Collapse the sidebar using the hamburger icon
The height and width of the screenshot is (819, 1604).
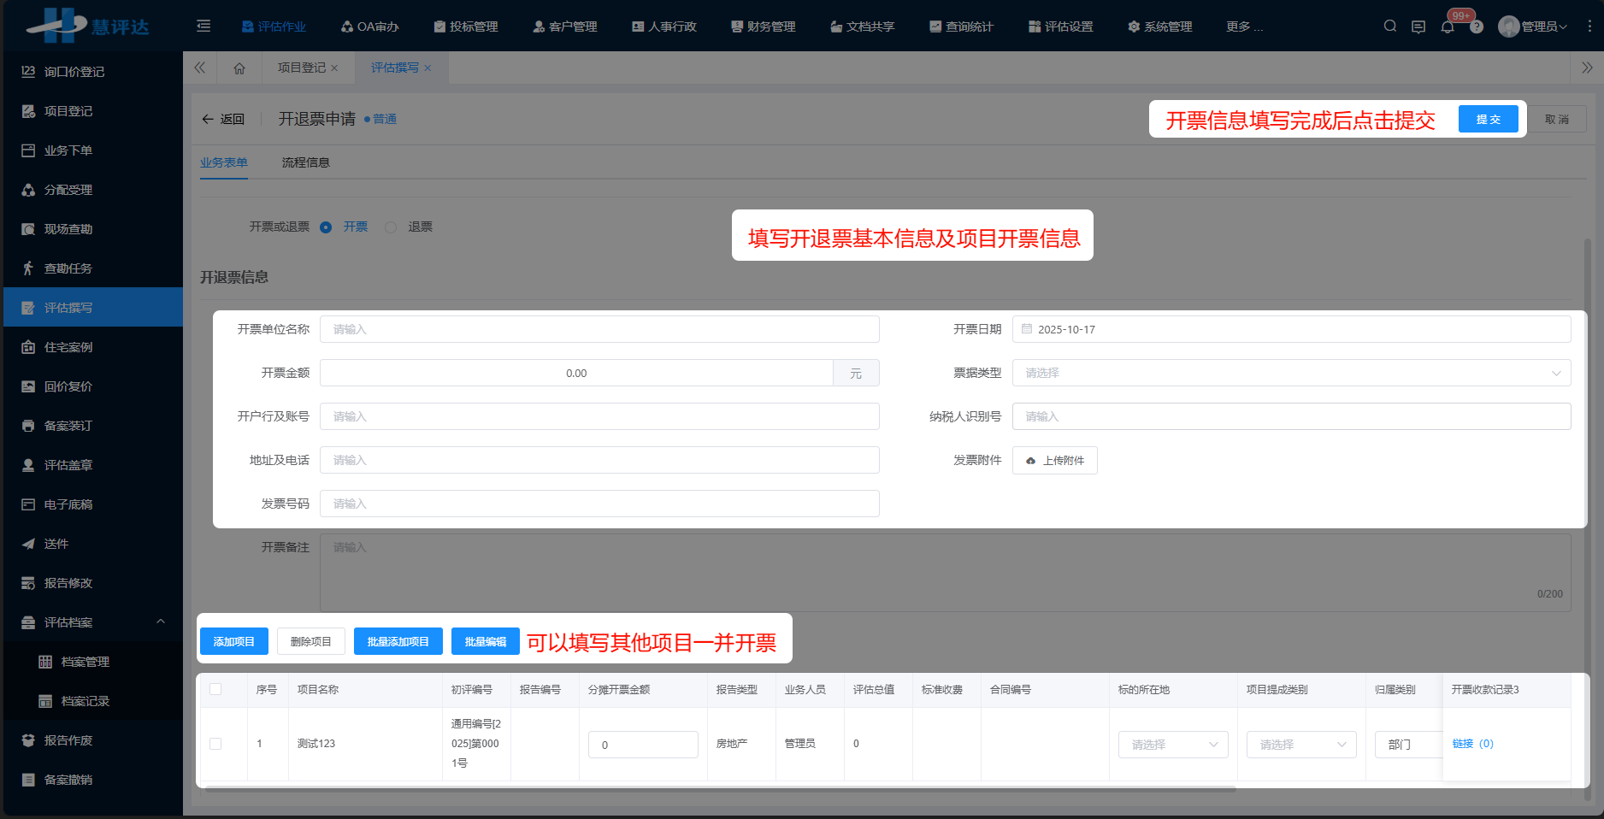[203, 26]
